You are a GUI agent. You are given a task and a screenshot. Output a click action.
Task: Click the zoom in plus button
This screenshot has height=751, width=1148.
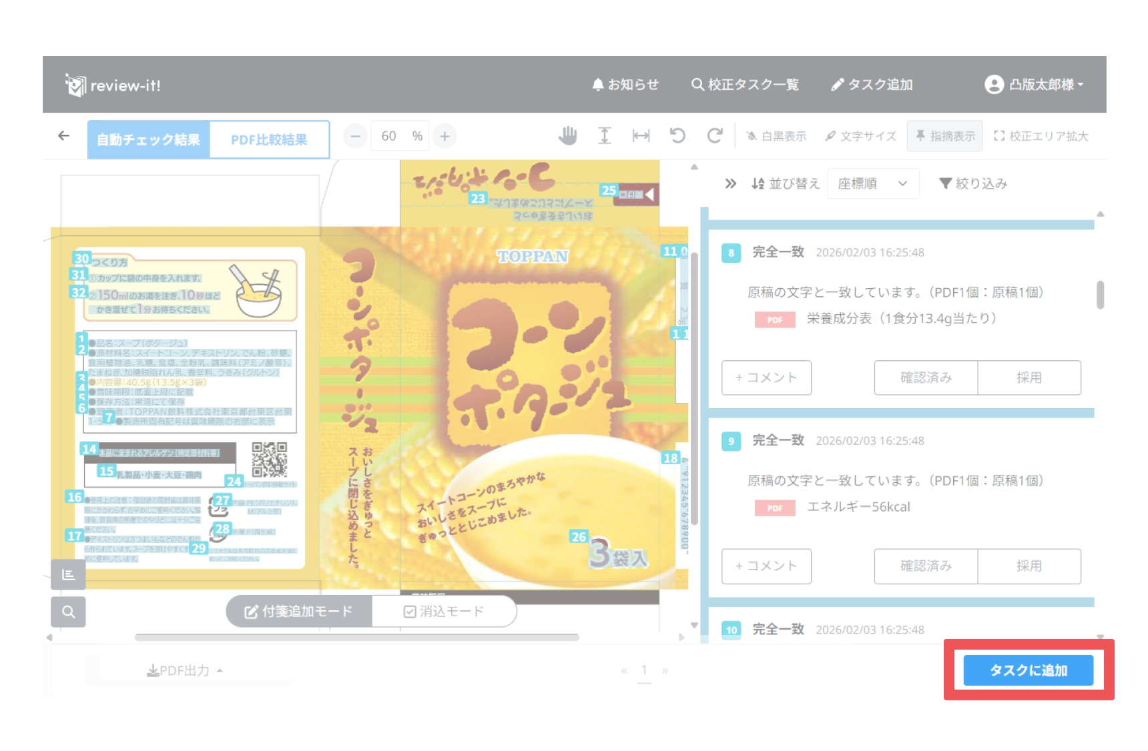pos(445,136)
